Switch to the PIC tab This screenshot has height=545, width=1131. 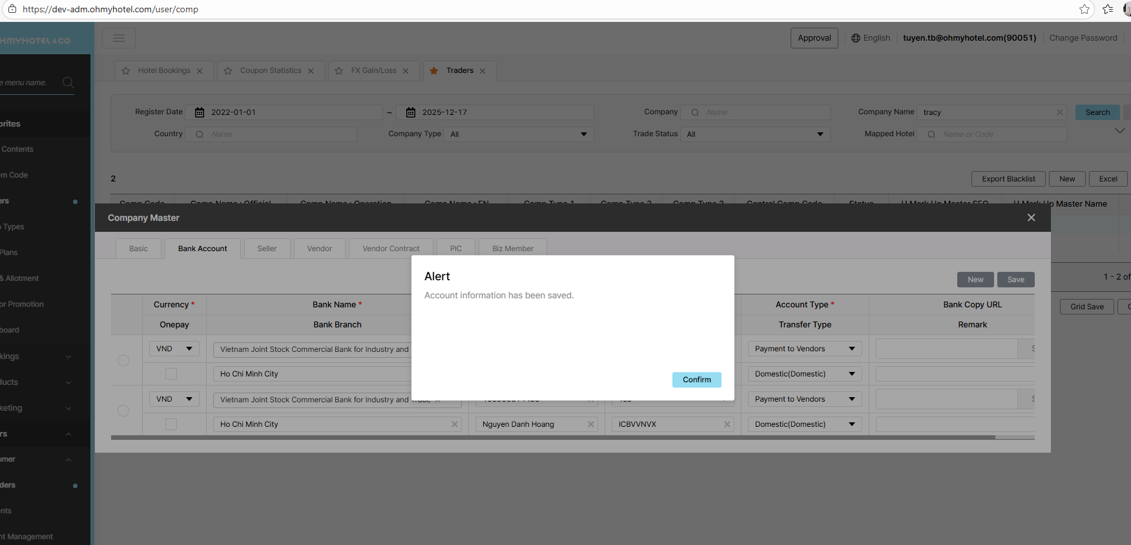click(456, 249)
